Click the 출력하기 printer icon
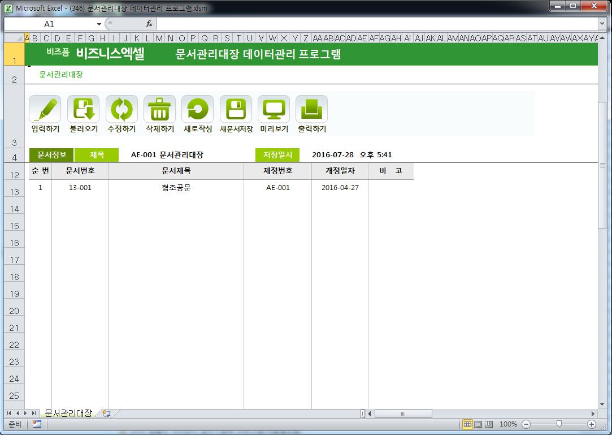 (x=311, y=109)
